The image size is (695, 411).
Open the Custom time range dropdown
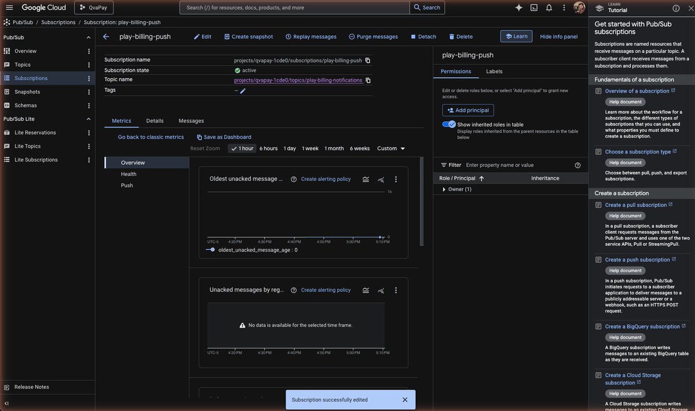[391, 148]
